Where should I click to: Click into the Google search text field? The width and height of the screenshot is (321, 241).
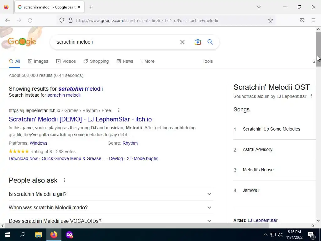click(116, 42)
